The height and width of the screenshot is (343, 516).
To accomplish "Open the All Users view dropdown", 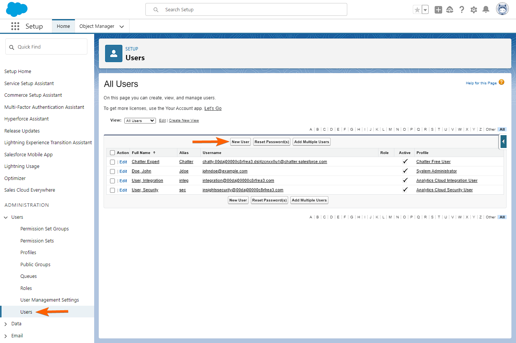I will [140, 121].
